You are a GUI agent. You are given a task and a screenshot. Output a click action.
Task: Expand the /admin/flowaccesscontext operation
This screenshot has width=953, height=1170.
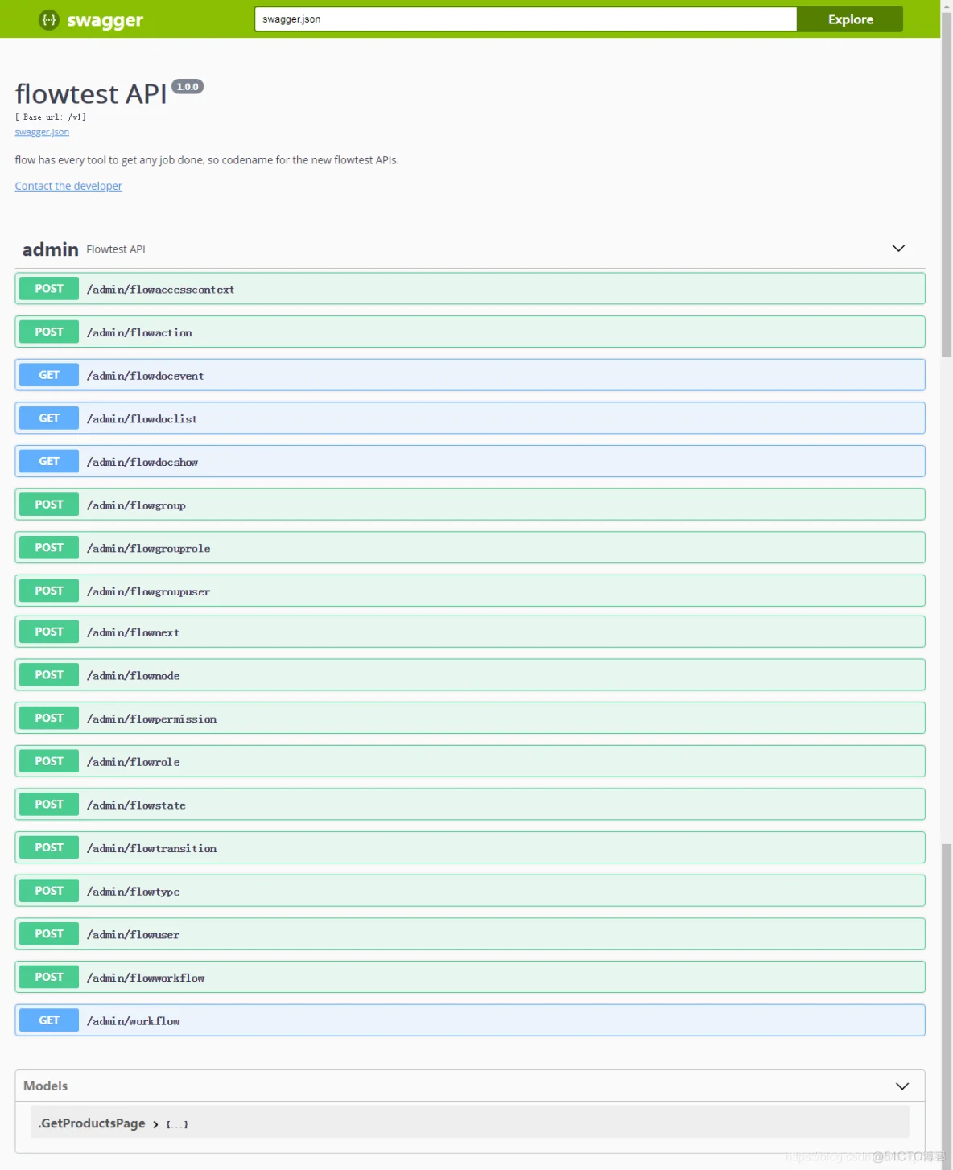click(x=471, y=288)
